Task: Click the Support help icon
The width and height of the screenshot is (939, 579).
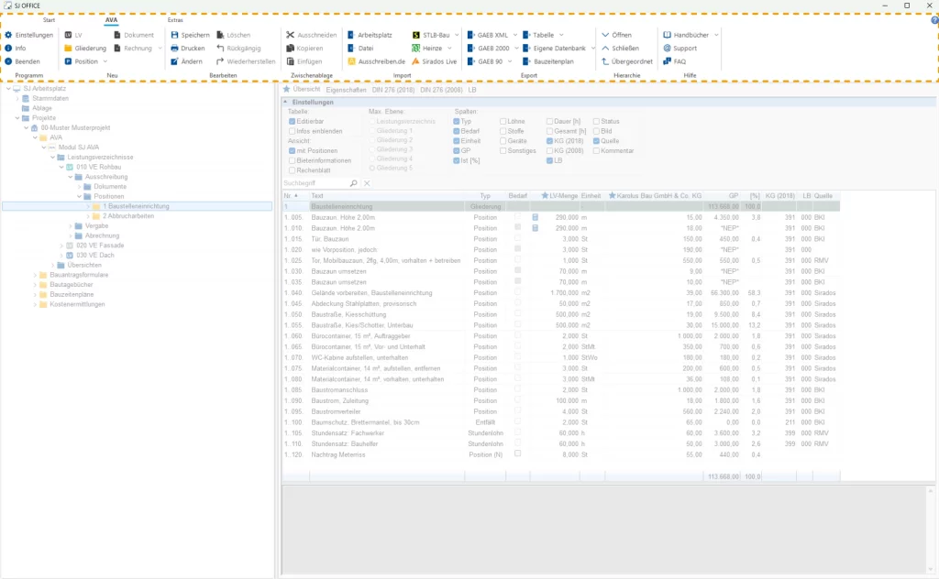Action: pos(667,48)
